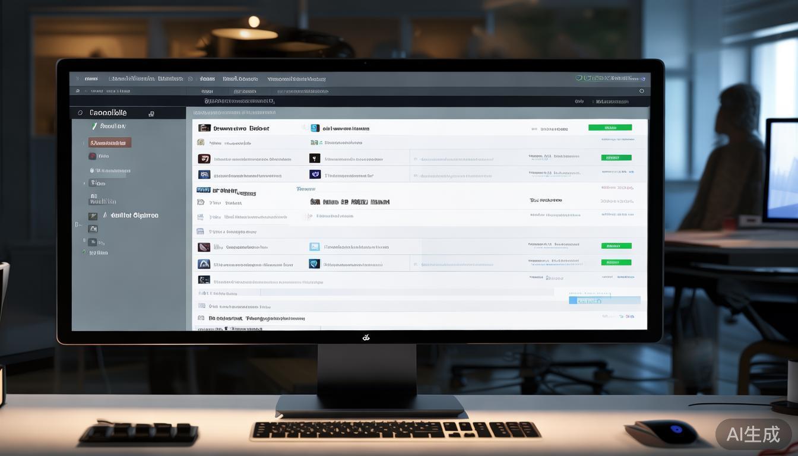Click the light blue highlighted bar at bottom right
Viewport: 798px width, 456px height.
[x=604, y=300]
